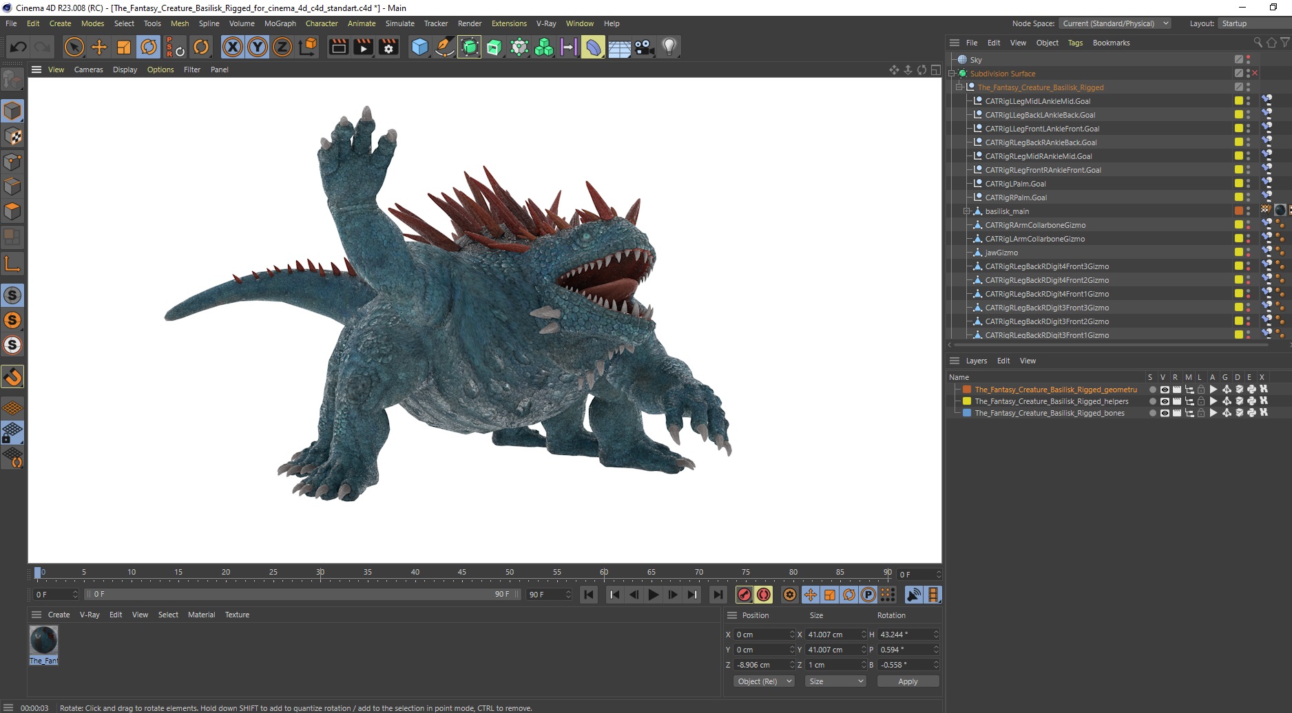This screenshot has height=713, width=1292.
Task: Toggle the Autokeying button
Action: [764, 595]
